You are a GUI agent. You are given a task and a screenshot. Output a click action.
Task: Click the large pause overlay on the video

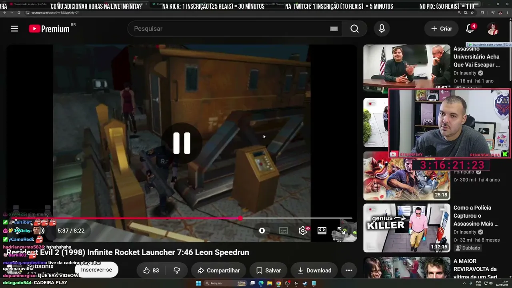(x=182, y=143)
